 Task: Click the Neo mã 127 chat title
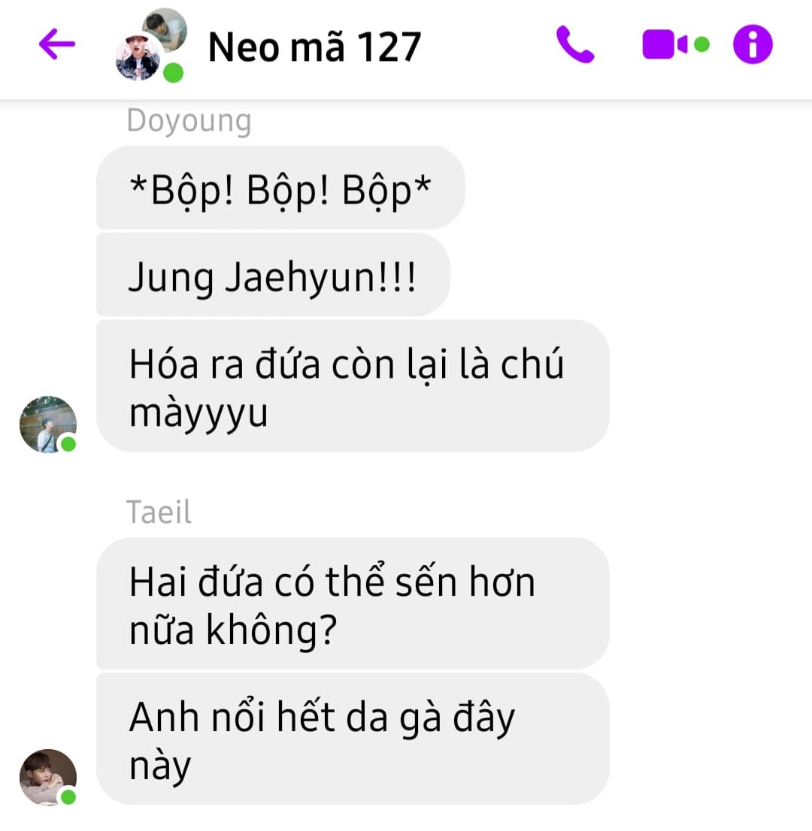pyautogui.click(x=314, y=47)
